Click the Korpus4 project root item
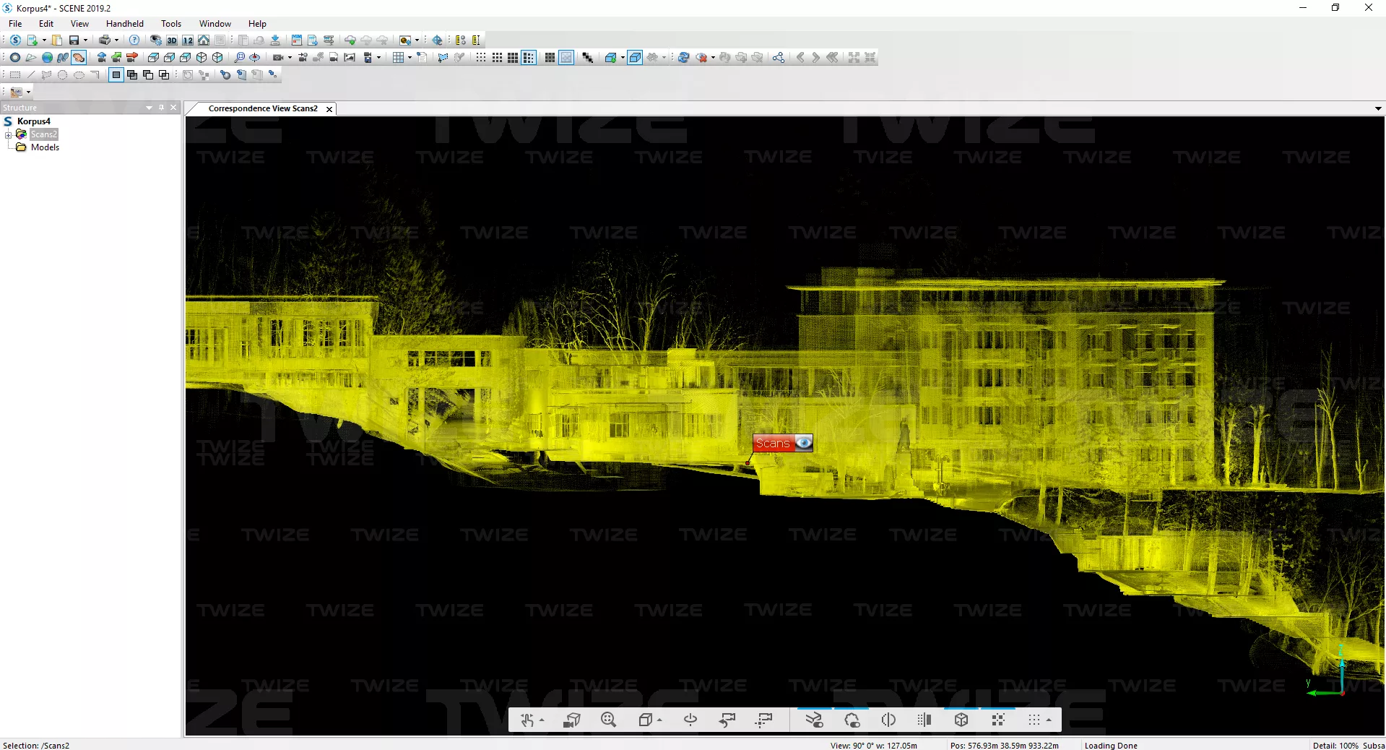 [33, 121]
